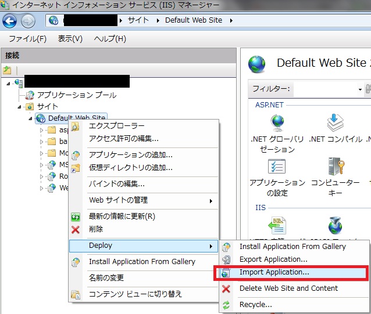This screenshot has height=314, width=371.
Task: Choose コンテンツ ビューに切り替え menu entry
Action: (x=144, y=294)
